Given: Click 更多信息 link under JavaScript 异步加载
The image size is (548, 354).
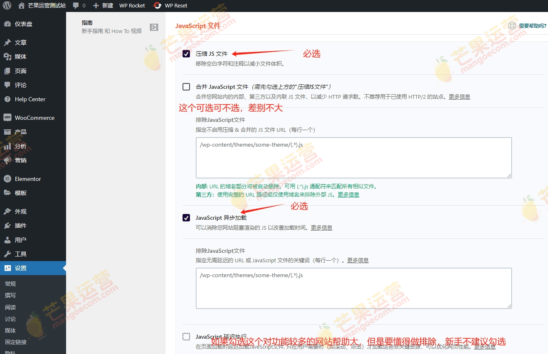Looking at the screenshot, I should click(321, 228).
